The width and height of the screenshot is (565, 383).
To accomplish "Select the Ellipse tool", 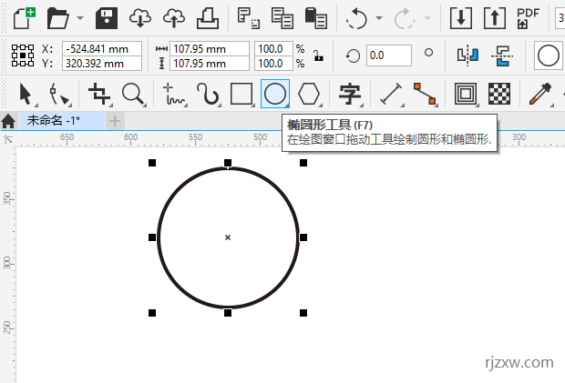I will (x=275, y=93).
